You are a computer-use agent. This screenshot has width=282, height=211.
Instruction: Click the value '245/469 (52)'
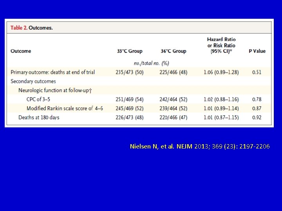(130, 108)
